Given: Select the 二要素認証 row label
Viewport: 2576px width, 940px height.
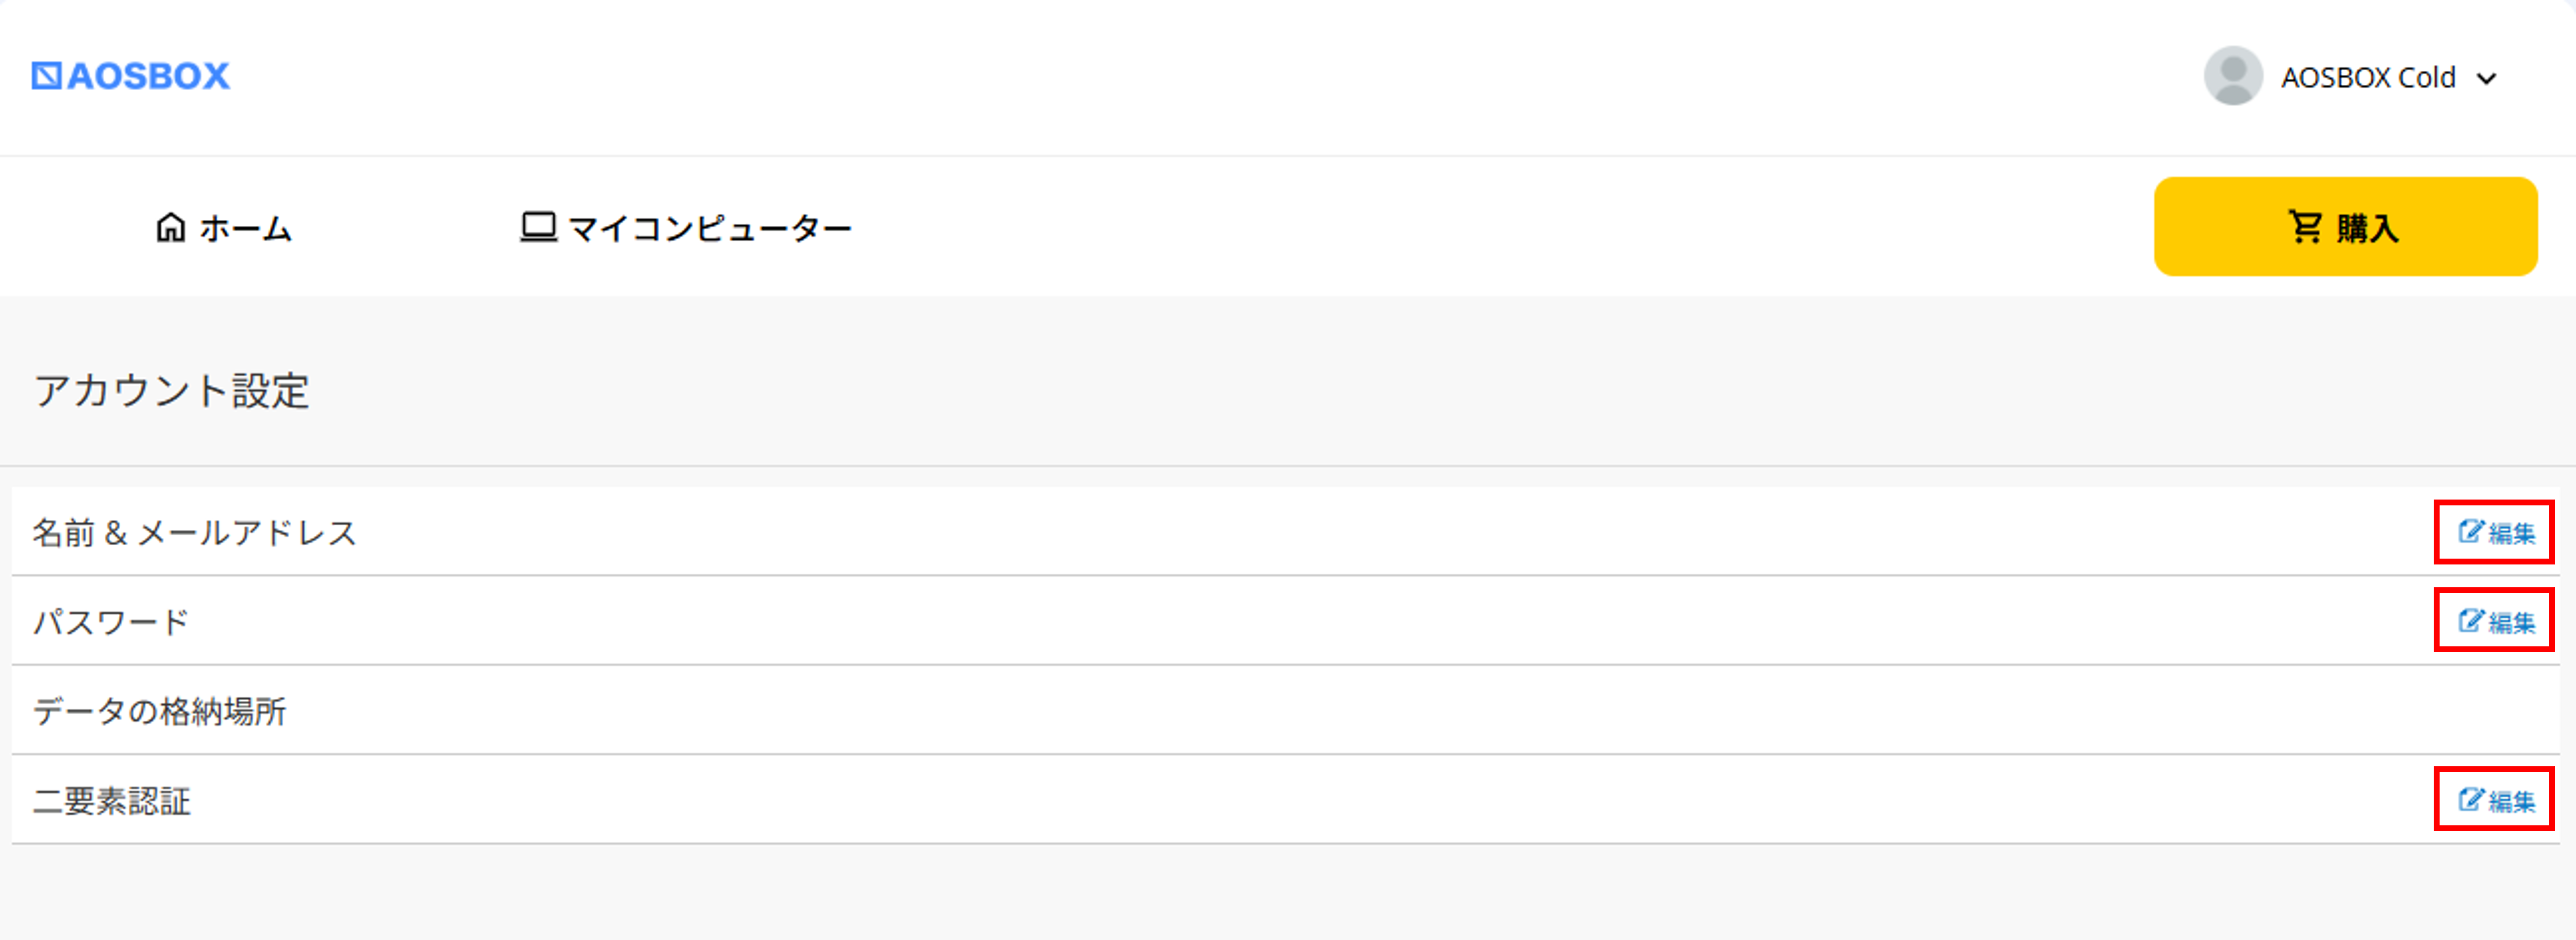Looking at the screenshot, I should coord(112,801).
